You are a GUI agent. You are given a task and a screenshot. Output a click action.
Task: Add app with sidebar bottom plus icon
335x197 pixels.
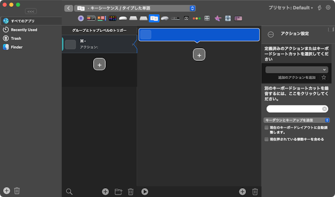7,191
